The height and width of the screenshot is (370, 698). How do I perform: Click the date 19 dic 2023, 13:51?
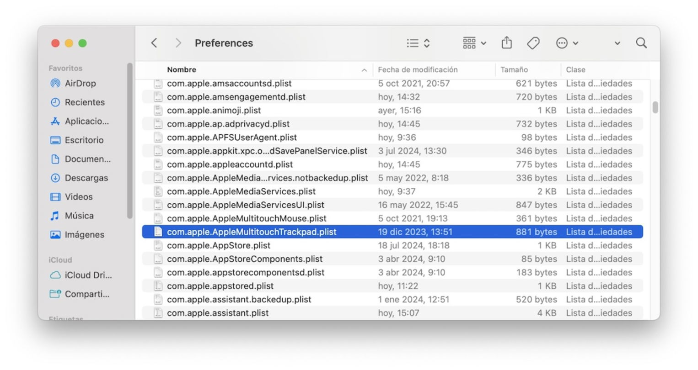[x=415, y=232]
